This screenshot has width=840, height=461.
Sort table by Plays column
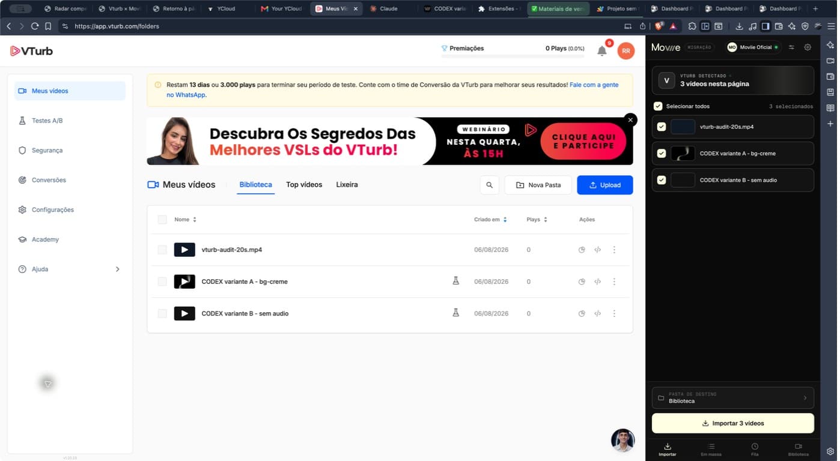point(537,220)
